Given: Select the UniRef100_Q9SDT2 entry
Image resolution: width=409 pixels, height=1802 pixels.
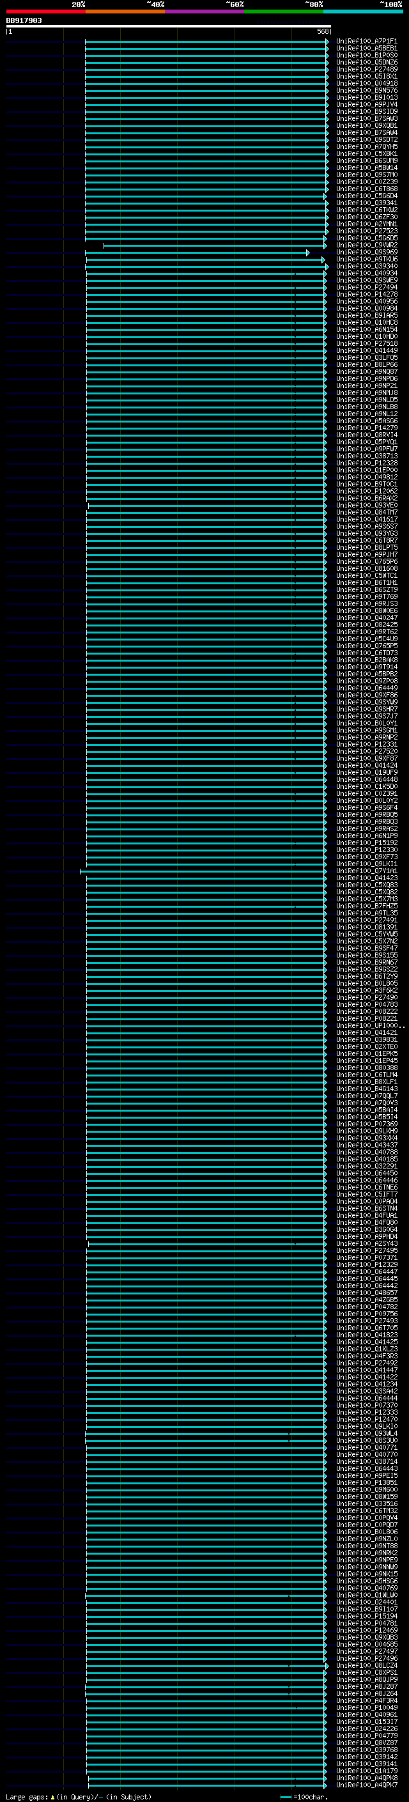Looking at the screenshot, I should (366, 140).
